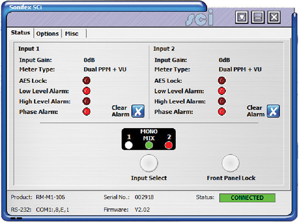Click RS-232 setting COM1:,8,E,1

click(52, 210)
